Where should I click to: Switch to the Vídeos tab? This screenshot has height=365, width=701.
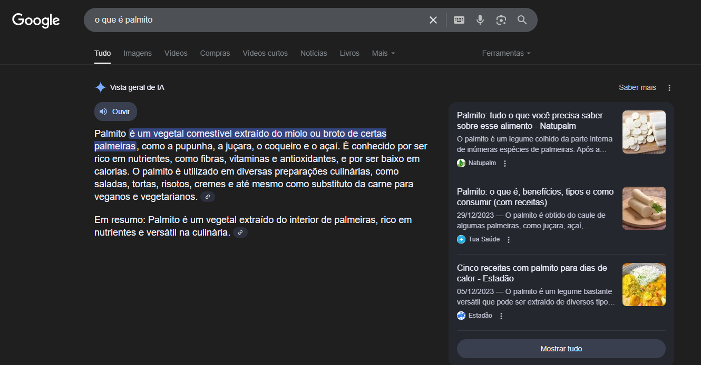point(176,53)
